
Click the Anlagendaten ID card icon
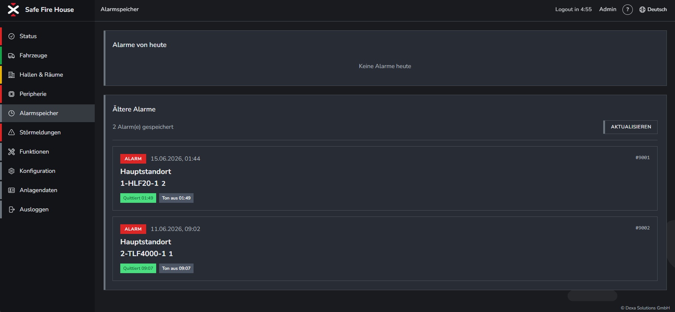pyautogui.click(x=11, y=190)
